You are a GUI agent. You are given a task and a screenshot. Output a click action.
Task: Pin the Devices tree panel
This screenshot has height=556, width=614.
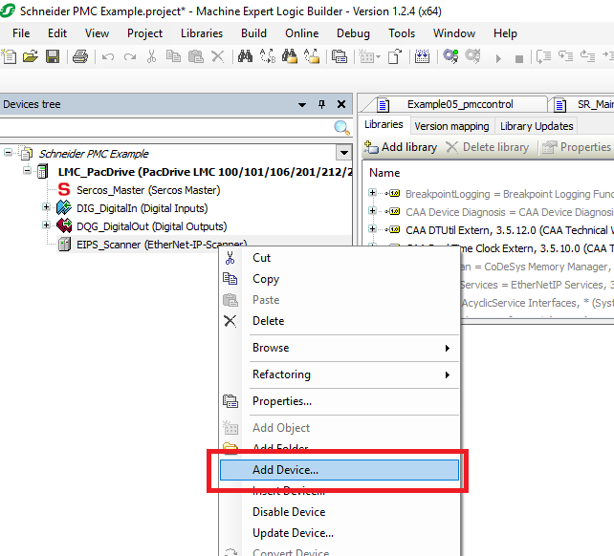click(x=321, y=104)
